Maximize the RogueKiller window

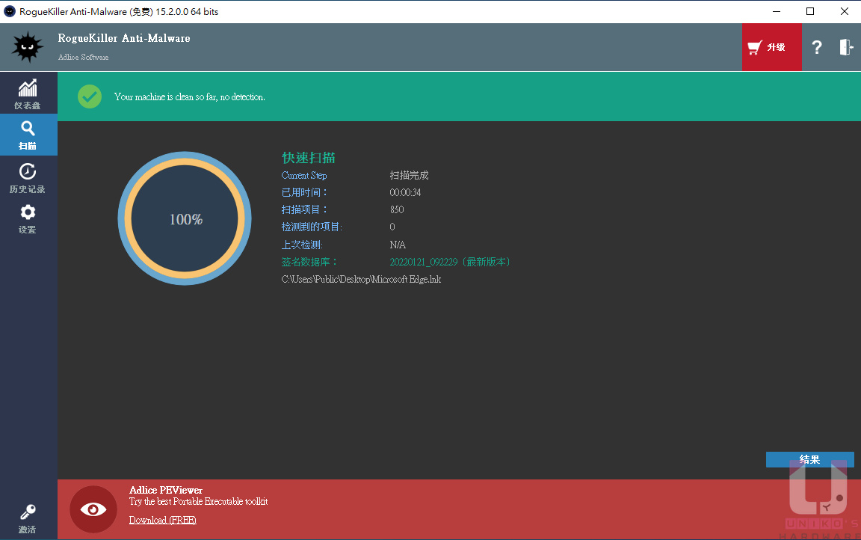(x=810, y=11)
